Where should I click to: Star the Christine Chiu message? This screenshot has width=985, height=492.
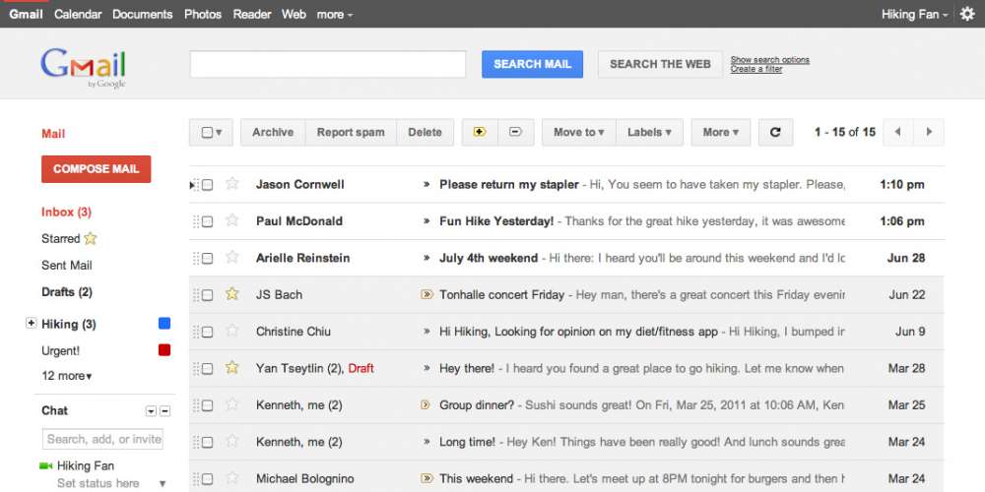click(232, 331)
